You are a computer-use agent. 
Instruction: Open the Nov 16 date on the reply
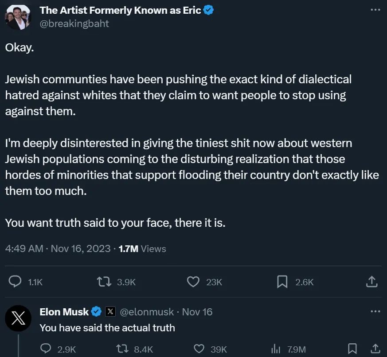[197, 312]
